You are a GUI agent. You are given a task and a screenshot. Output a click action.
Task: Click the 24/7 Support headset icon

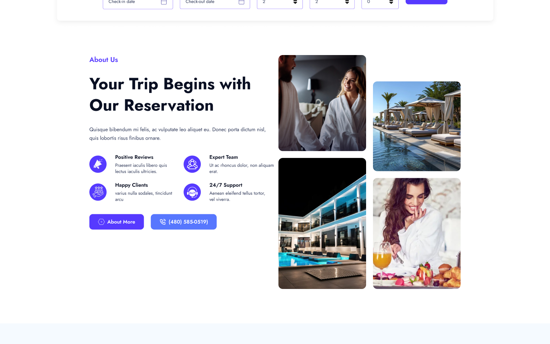(x=192, y=192)
